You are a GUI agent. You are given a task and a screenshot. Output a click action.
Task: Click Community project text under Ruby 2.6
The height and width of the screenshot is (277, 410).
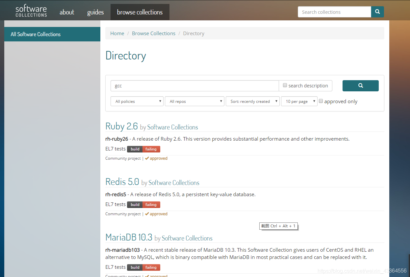pos(123,158)
